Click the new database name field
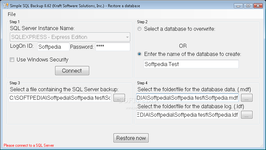The image size is (266, 150). [x=191, y=64]
